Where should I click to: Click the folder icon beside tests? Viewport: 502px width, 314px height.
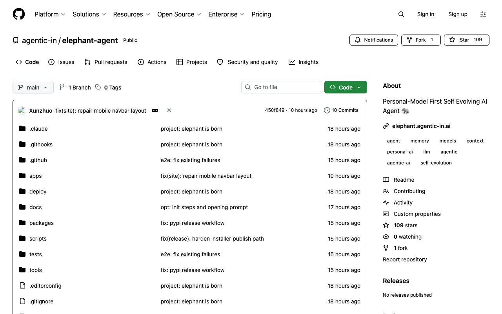tap(22, 254)
